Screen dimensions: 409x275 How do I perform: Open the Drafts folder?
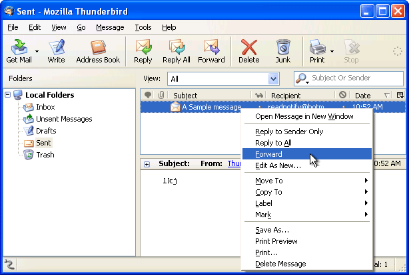45,131
